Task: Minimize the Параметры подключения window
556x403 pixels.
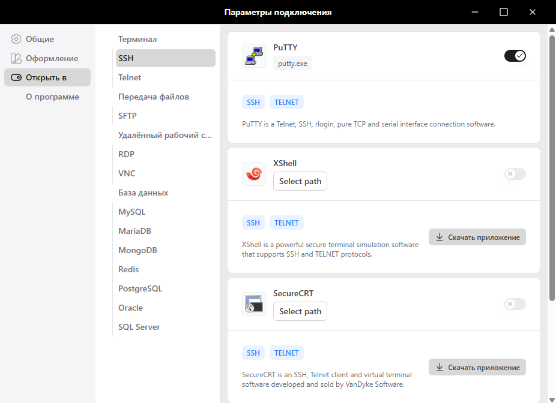Action: (475, 12)
